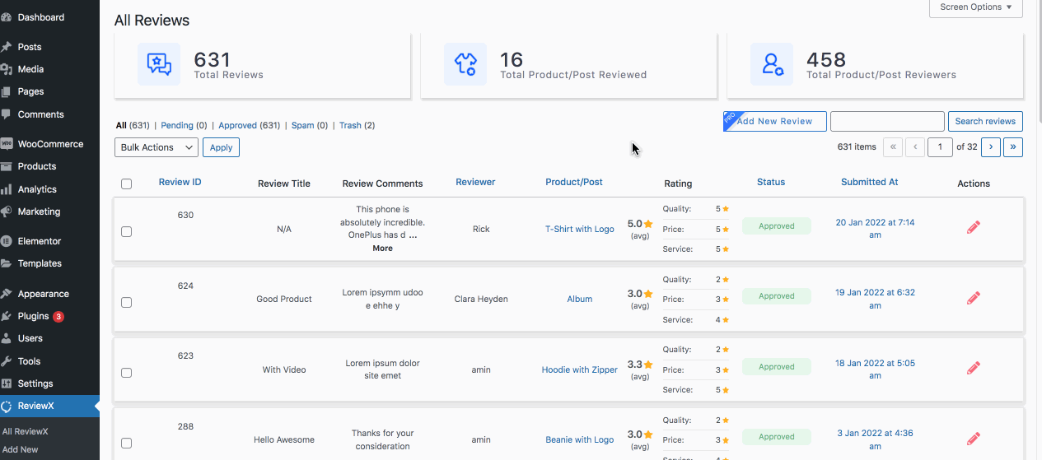Click the Users icon in sidebar

click(x=6, y=338)
